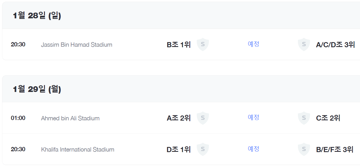The height and width of the screenshot is (167, 360).
Task: Select the B조 1위 team name
Action: (x=179, y=45)
